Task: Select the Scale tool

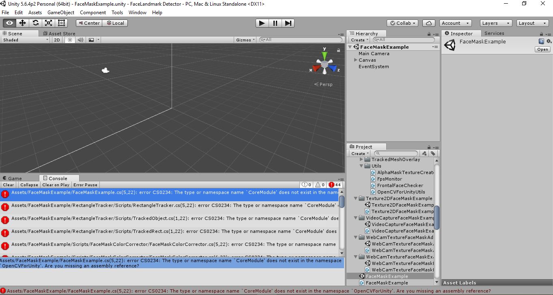Action: click(x=49, y=23)
